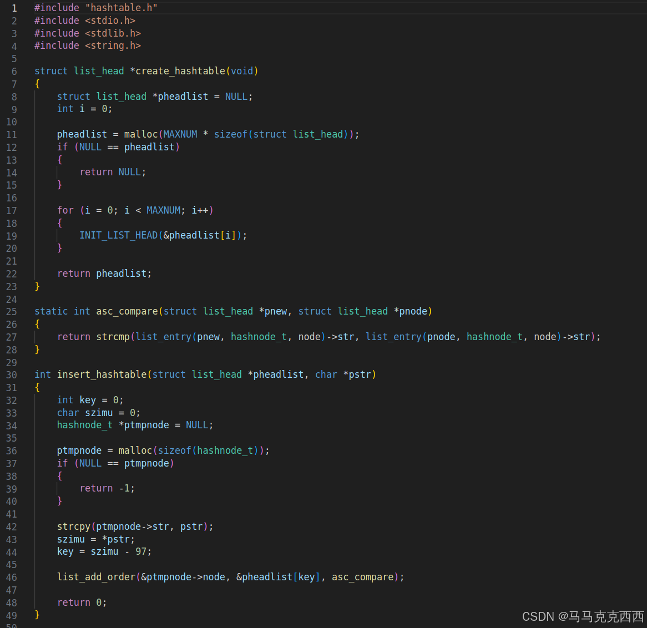Viewport: 647px width, 628px height.
Task: Click the "if (NULL == pheadlist)" condition
Action: [x=118, y=148]
